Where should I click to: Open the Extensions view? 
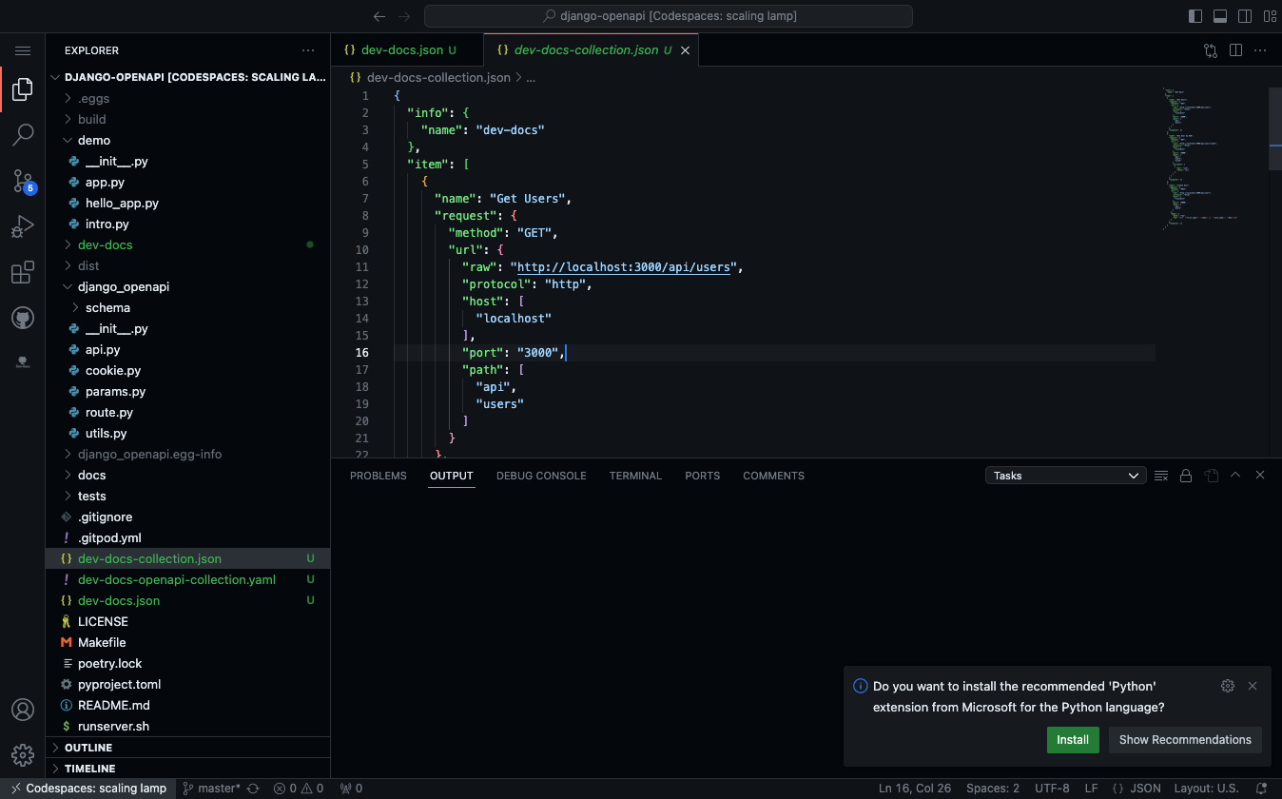23,273
